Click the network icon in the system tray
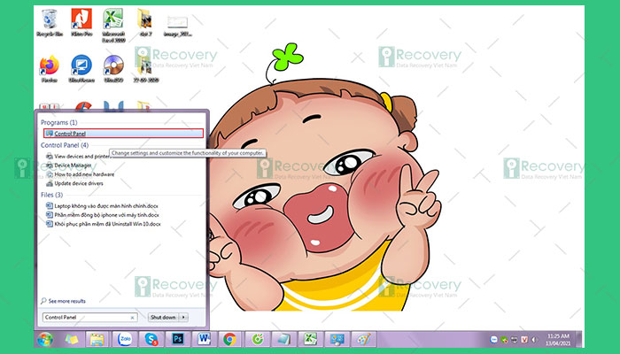Screen dimensions: 620x354 click(515, 340)
